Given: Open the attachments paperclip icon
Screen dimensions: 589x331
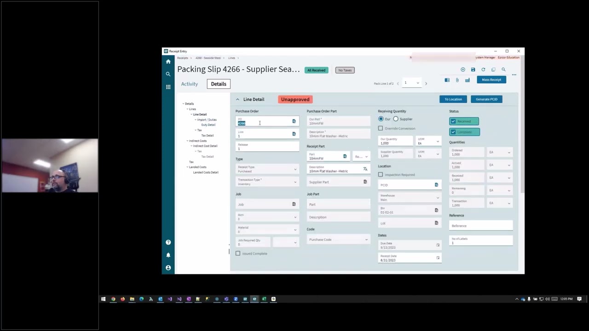Looking at the screenshot, I should (457, 80).
